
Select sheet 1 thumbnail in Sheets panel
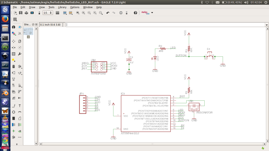click(28, 31)
